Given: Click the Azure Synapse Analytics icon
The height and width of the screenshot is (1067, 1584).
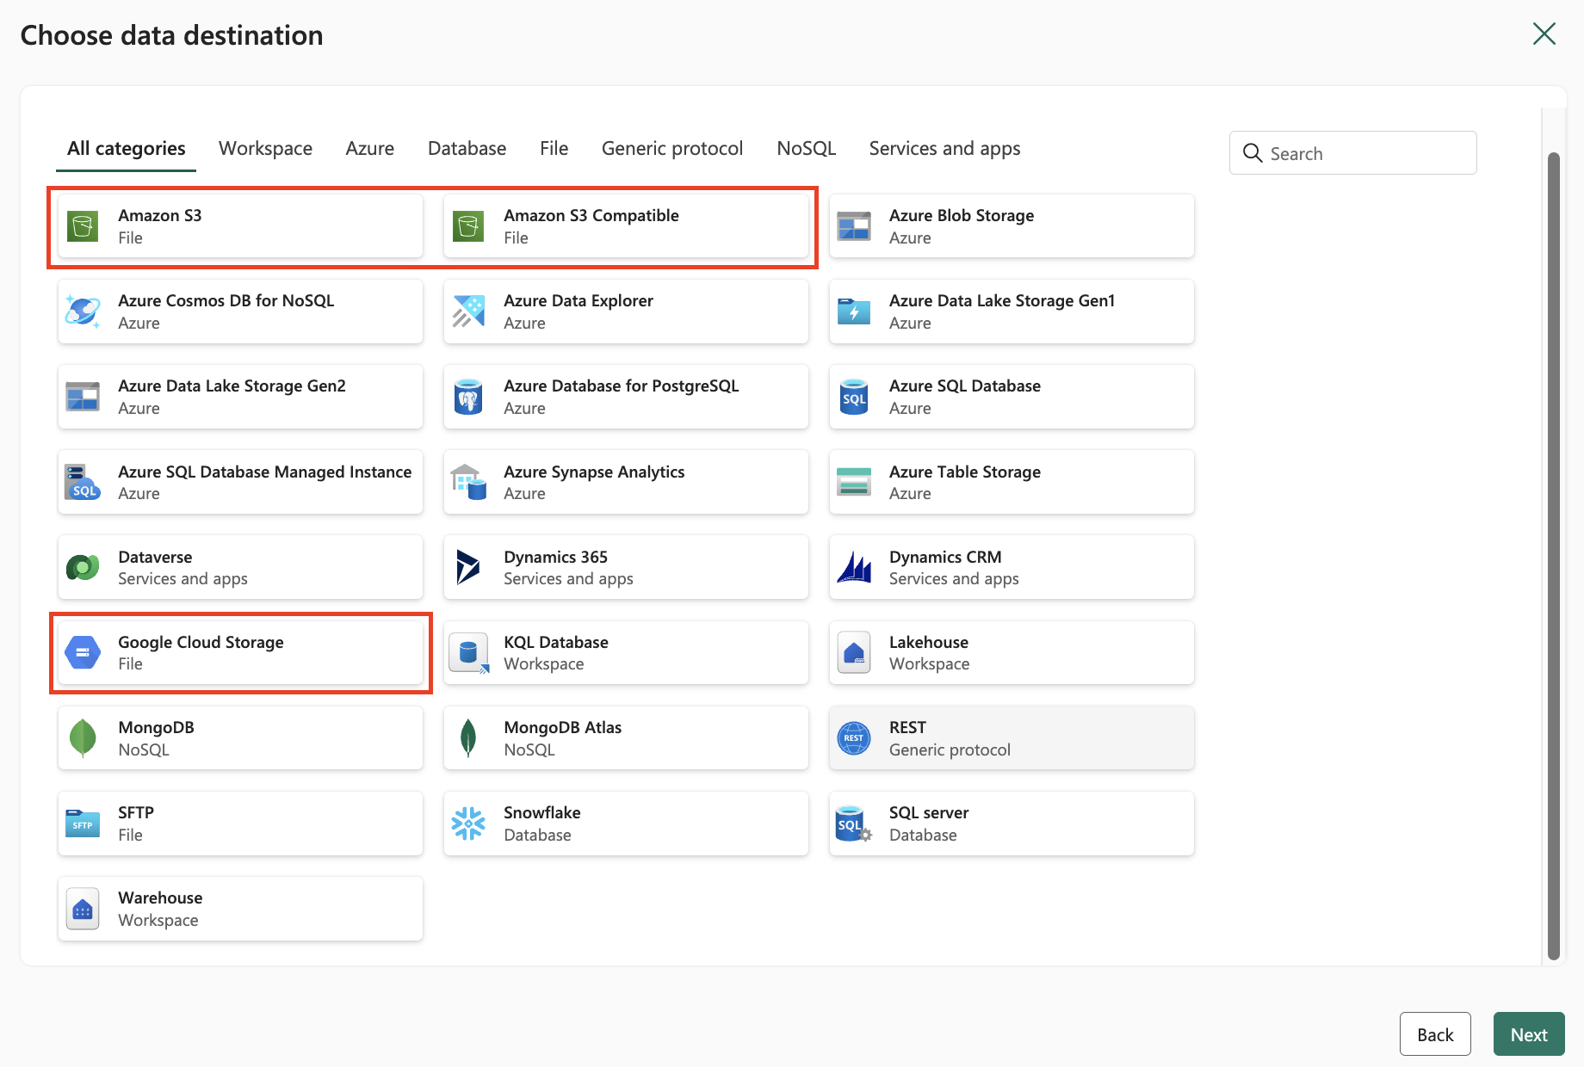Looking at the screenshot, I should (x=468, y=482).
